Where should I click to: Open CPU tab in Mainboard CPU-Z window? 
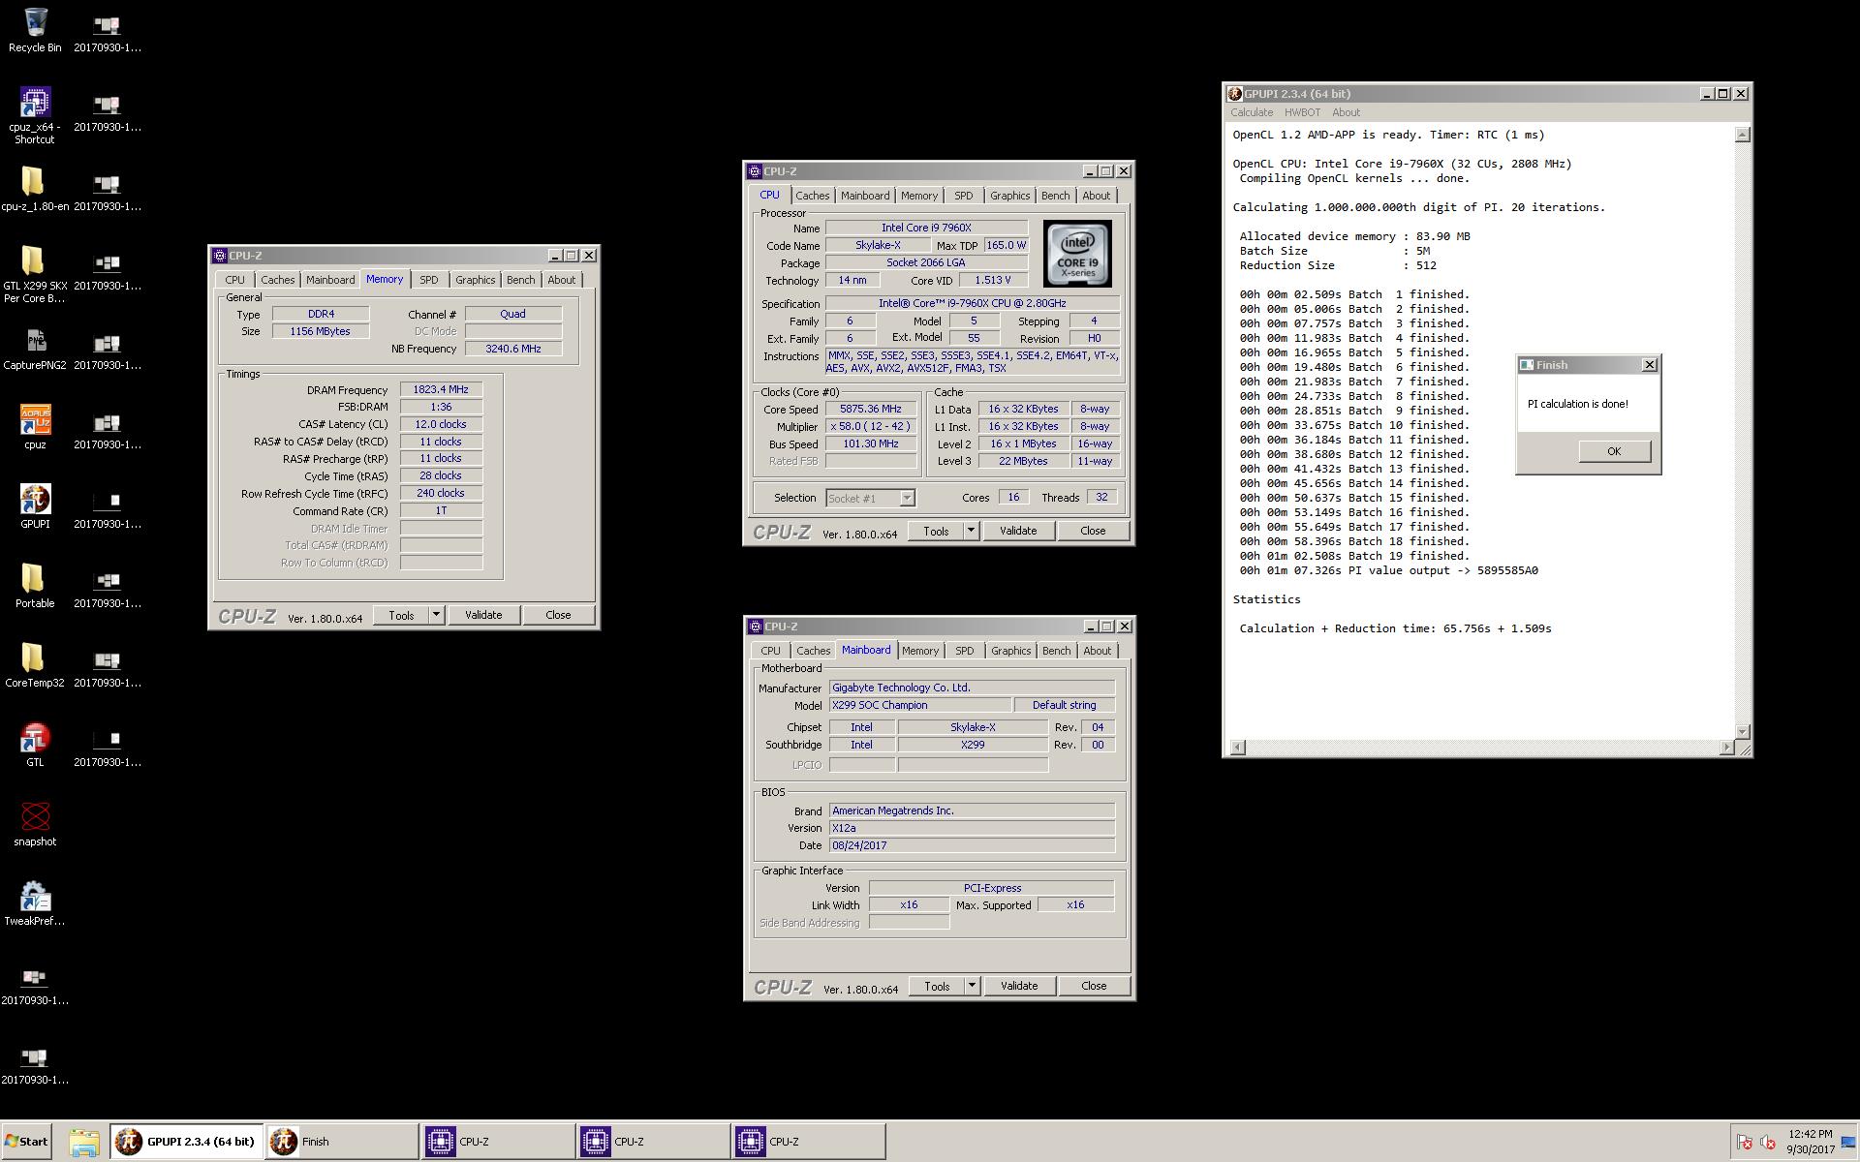pyautogui.click(x=770, y=651)
